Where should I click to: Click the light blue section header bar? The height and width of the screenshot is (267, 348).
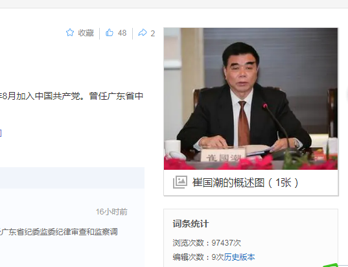click(72, 178)
